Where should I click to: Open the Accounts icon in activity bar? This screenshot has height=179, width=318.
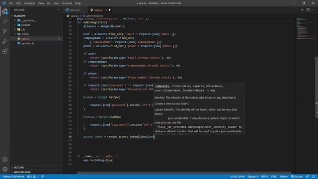tap(5, 159)
